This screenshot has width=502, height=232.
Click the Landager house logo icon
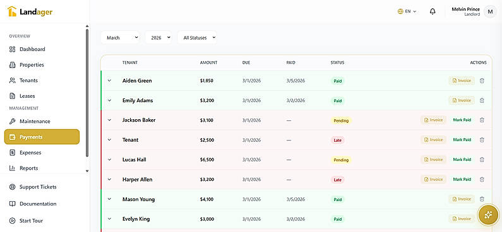click(x=12, y=11)
